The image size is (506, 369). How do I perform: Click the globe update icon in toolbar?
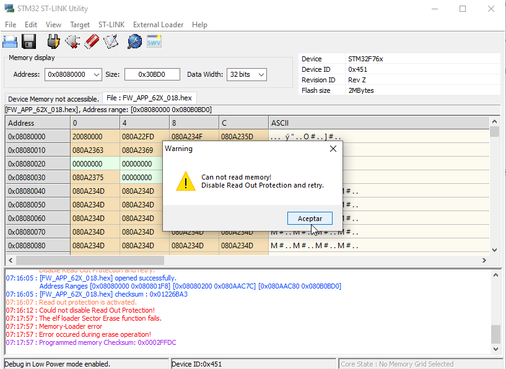point(134,41)
